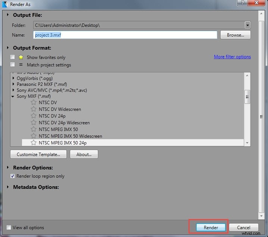Image resolution: width=268 pixels, height=237 pixels.
Task: Collapse the Render Options section
Action: point(8,168)
